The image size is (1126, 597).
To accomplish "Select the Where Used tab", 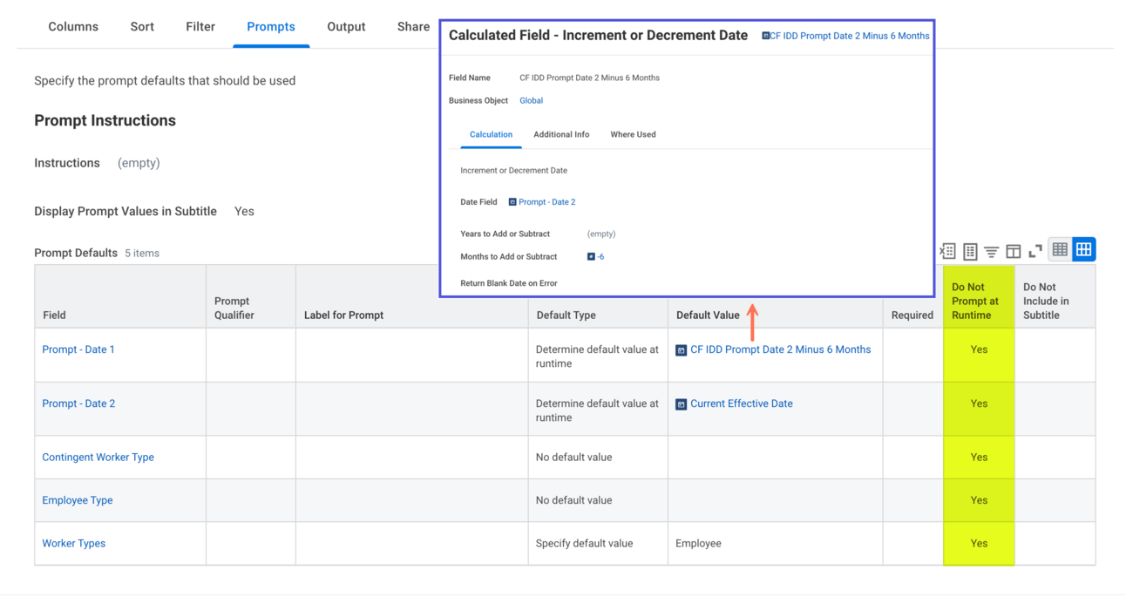I will [x=633, y=135].
